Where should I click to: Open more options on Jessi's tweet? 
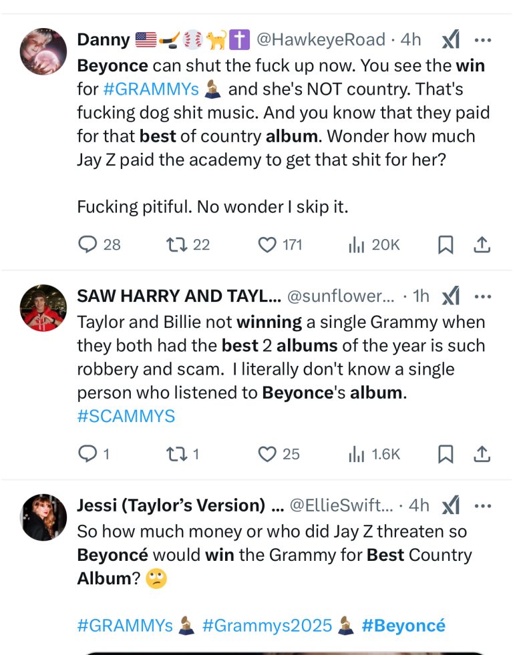[x=482, y=505]
